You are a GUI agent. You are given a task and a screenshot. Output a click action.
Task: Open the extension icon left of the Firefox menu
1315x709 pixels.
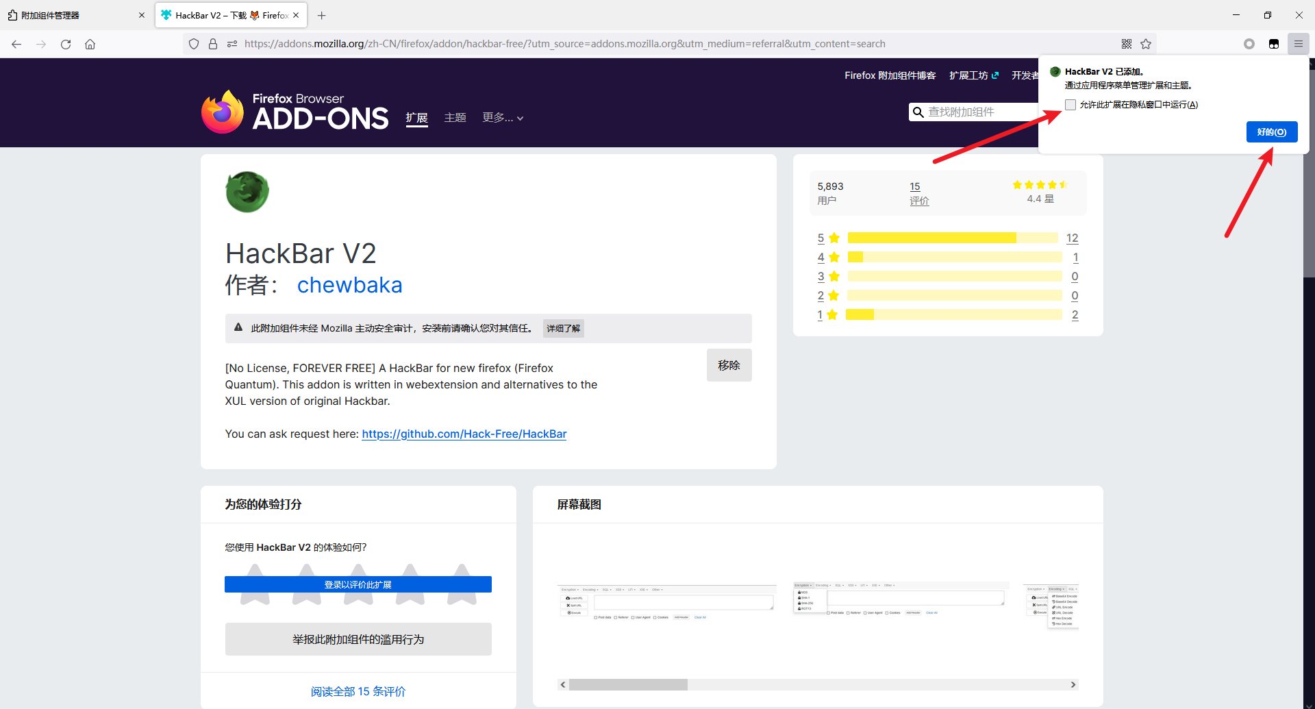point(1274,44)
